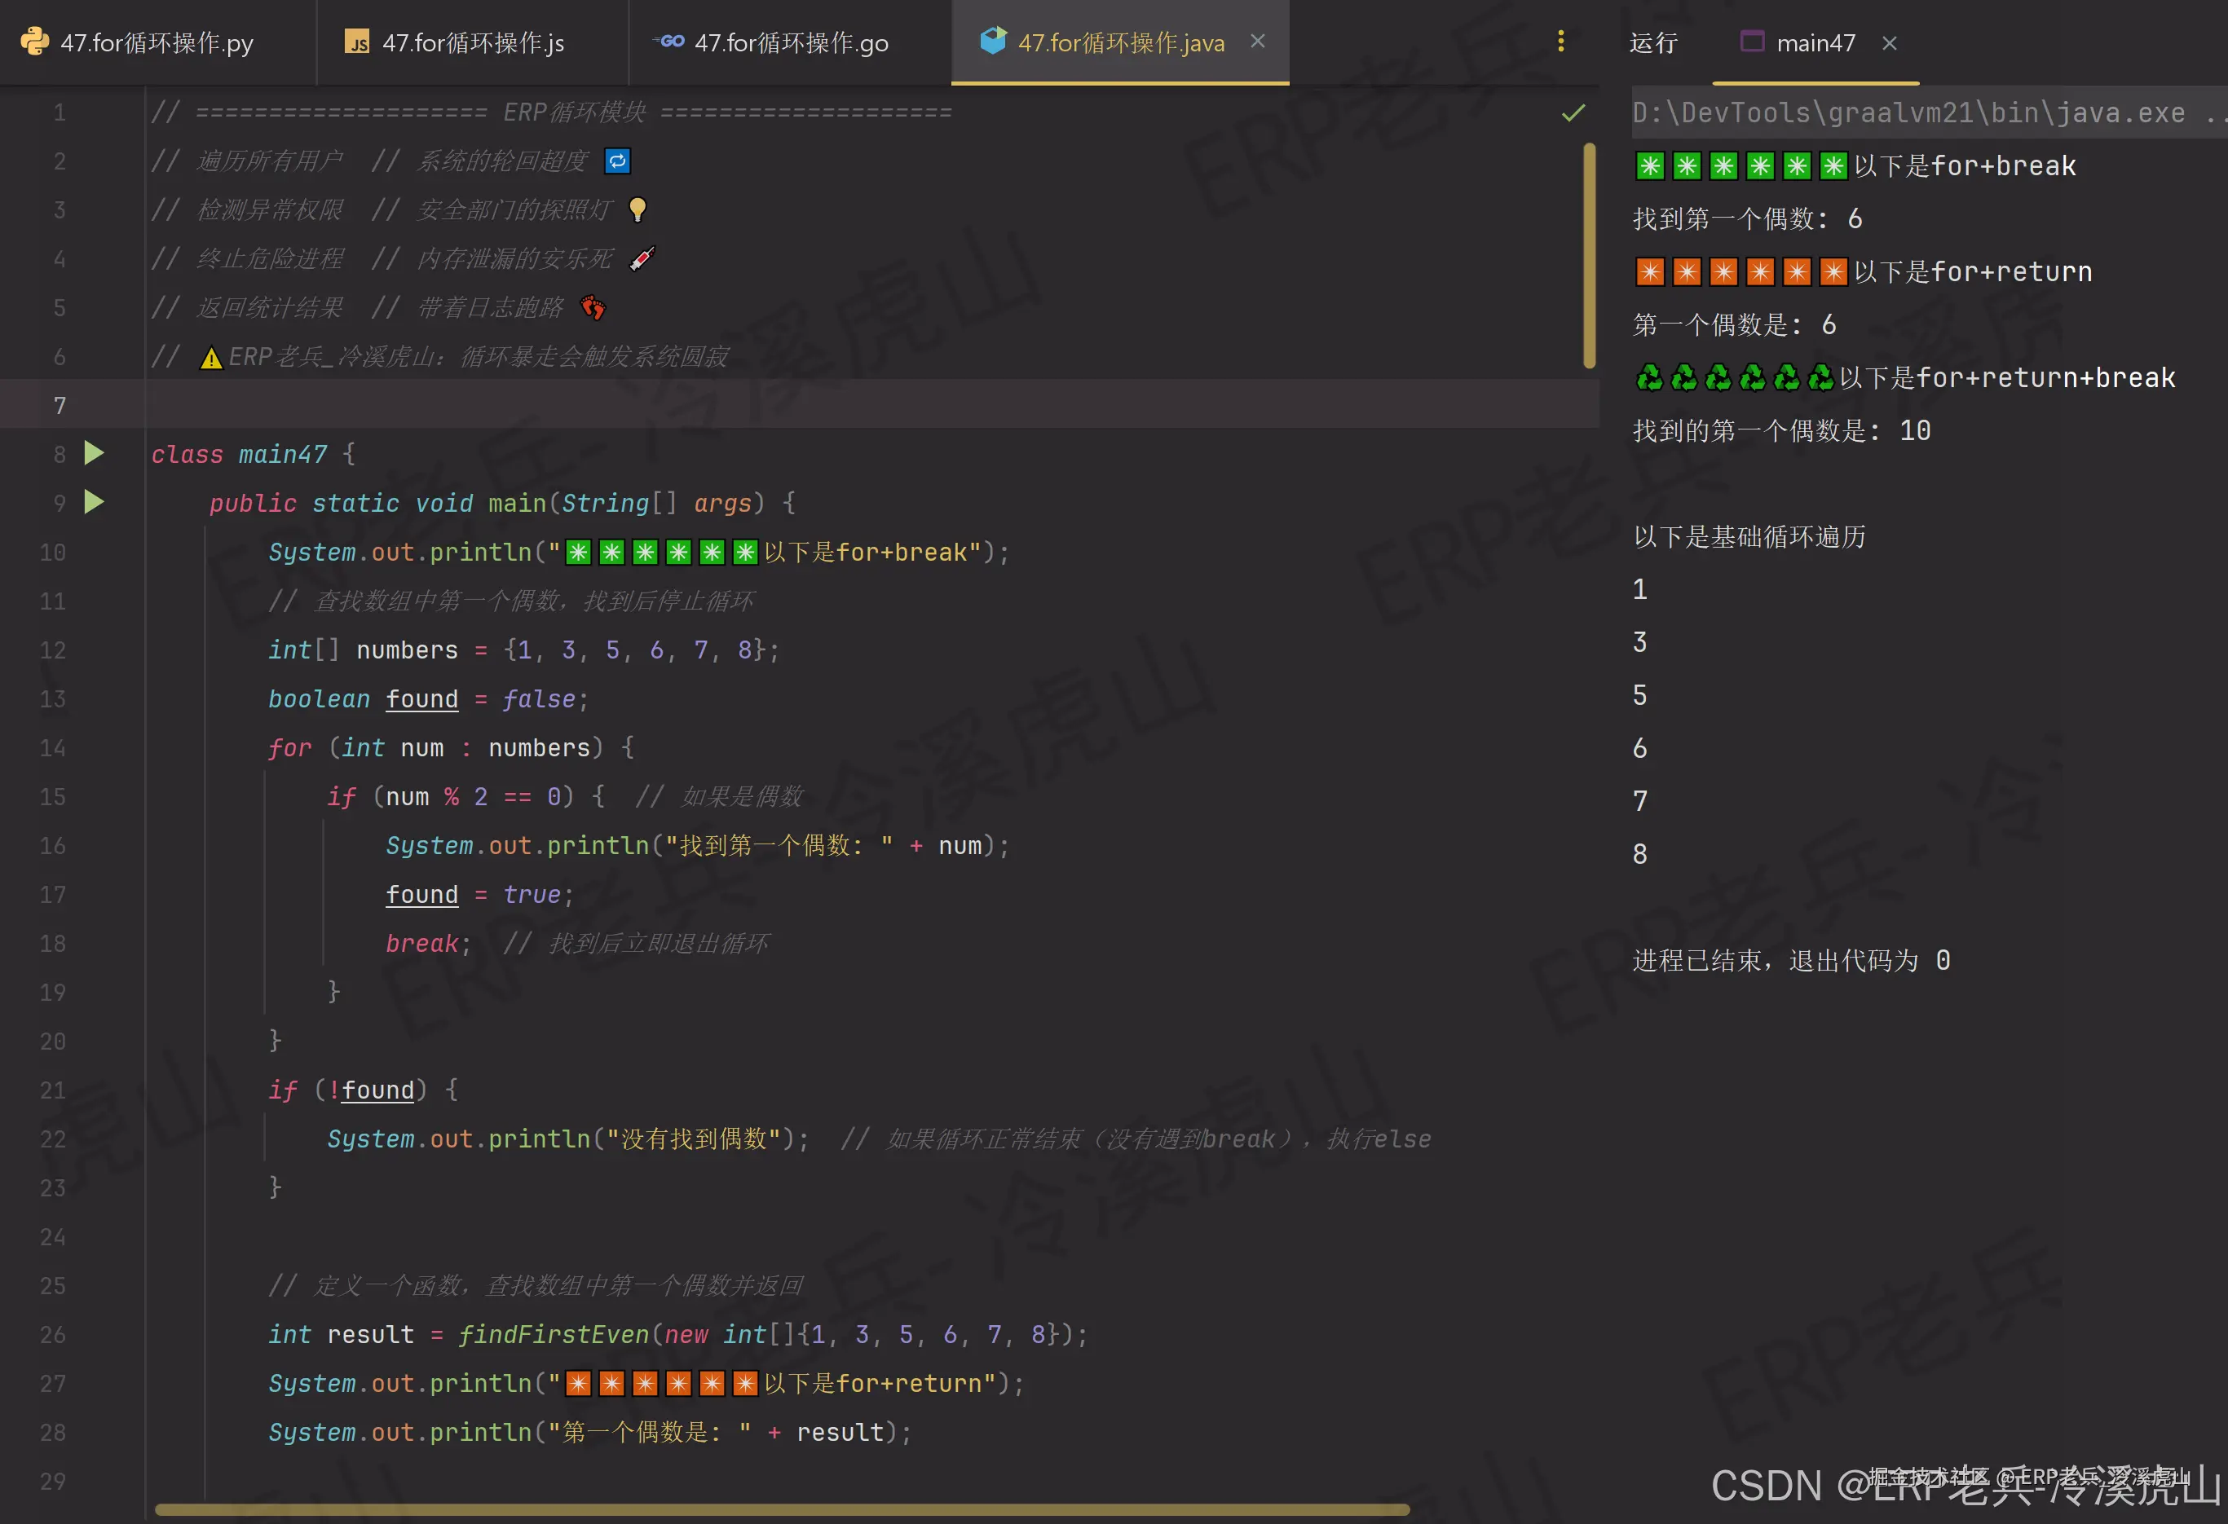Click the console icon on the main47 run tab
This screenshot has width=2228, height=1524.
[1753, 42]
